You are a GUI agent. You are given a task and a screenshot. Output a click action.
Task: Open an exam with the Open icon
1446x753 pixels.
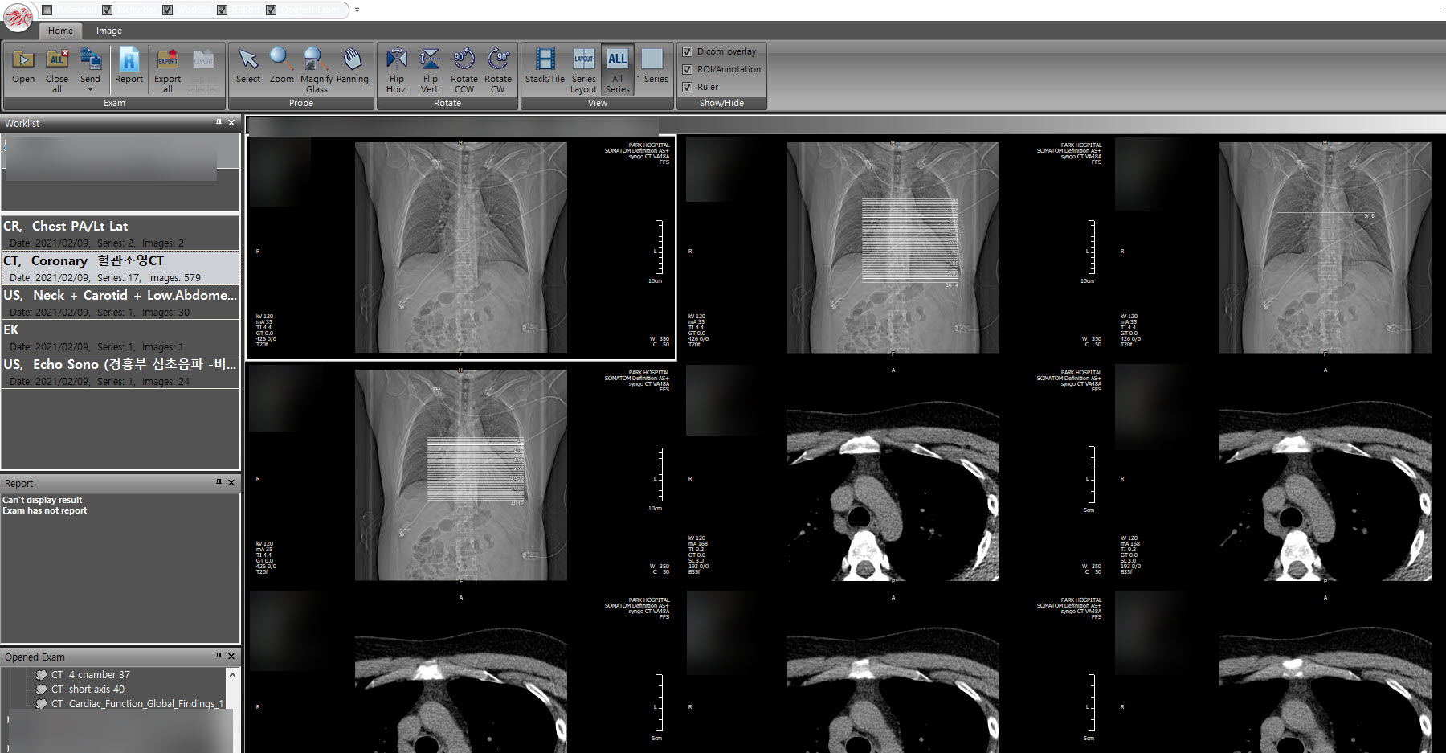23,67
